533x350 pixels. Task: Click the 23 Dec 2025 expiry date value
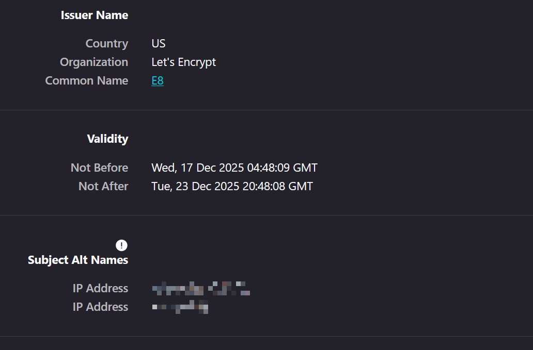point(232,187)
